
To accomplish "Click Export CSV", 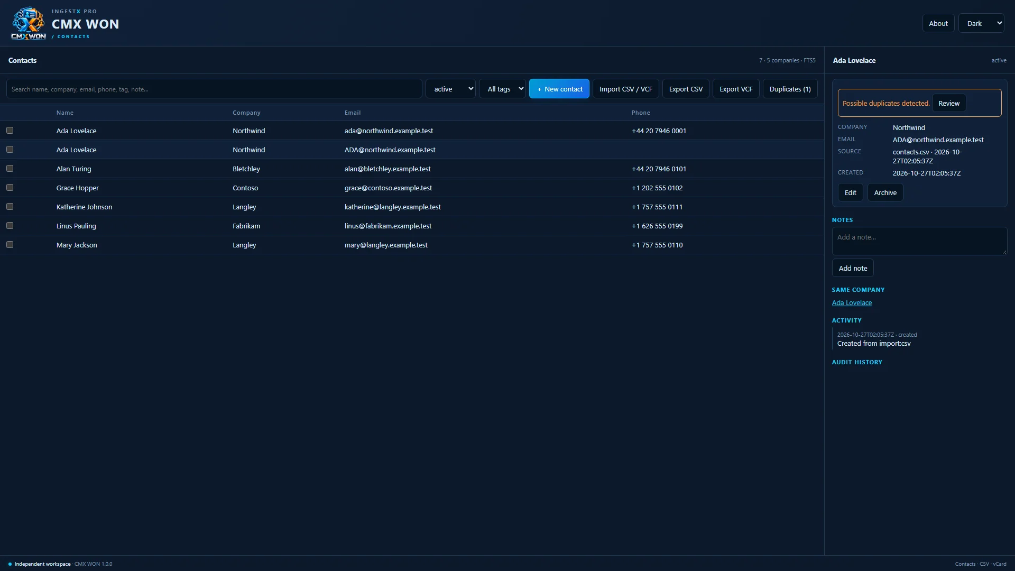I will (x=686, y=89).
